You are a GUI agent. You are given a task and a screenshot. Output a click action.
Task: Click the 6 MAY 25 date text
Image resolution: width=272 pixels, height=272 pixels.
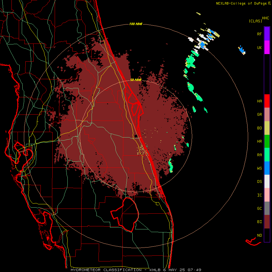174,270
